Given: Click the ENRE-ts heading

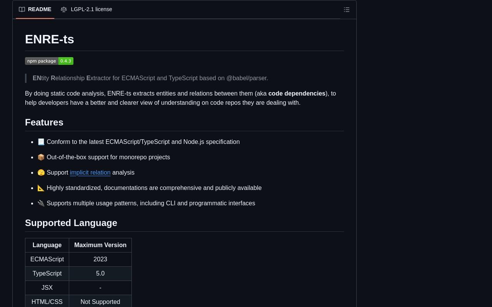Looking at the screenshot, I should coord(50,39).
